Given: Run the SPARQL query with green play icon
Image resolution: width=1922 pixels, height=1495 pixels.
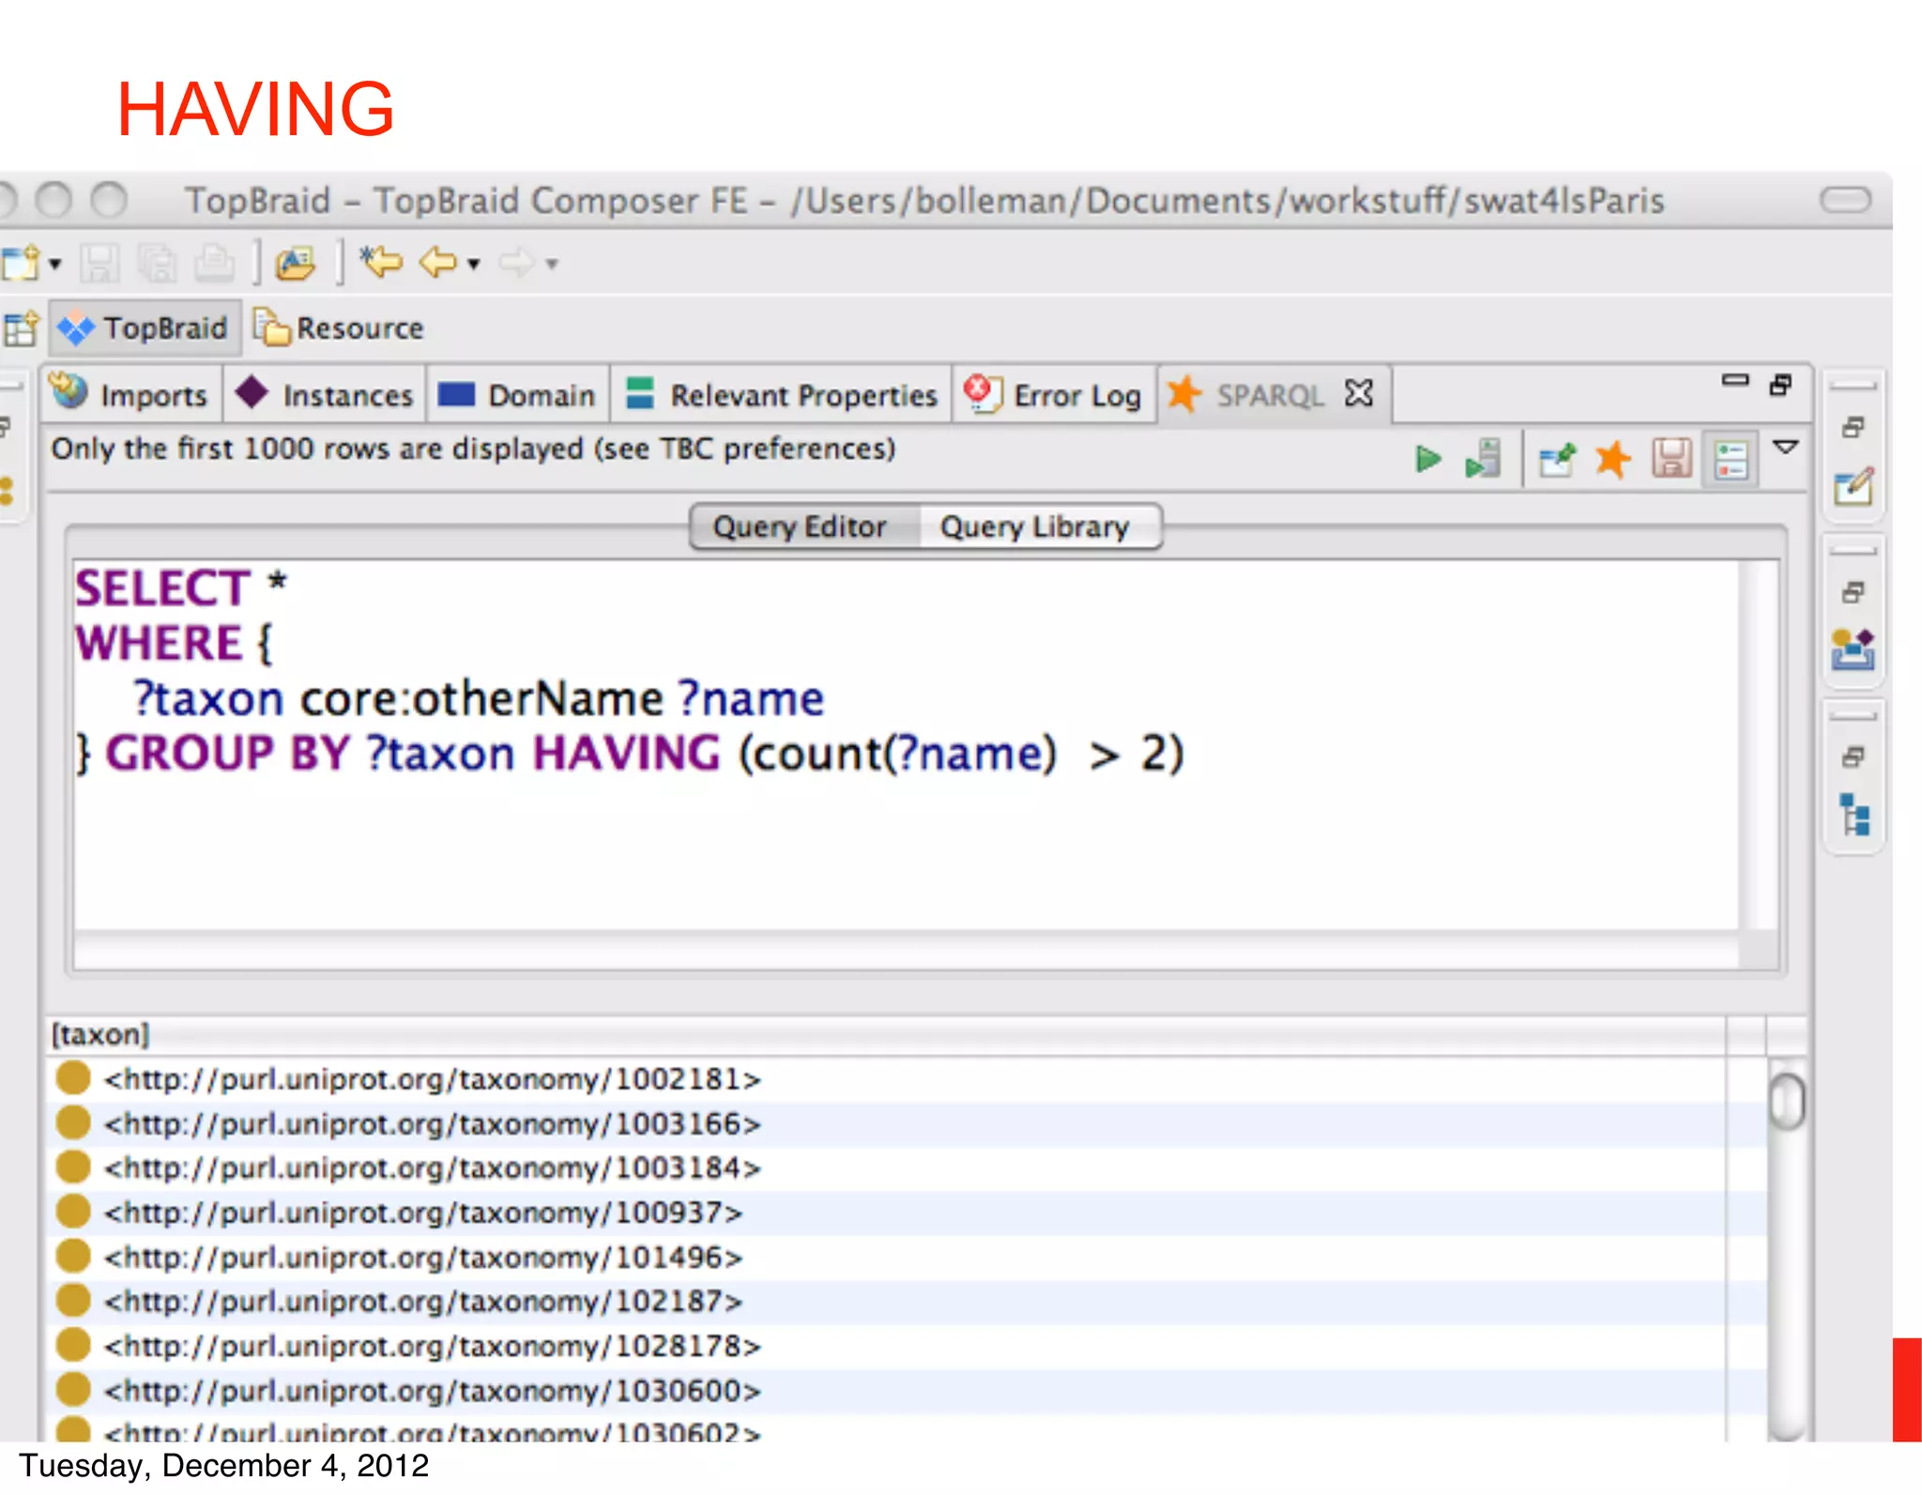Looking at the screenshot, I should point(1427,459).
